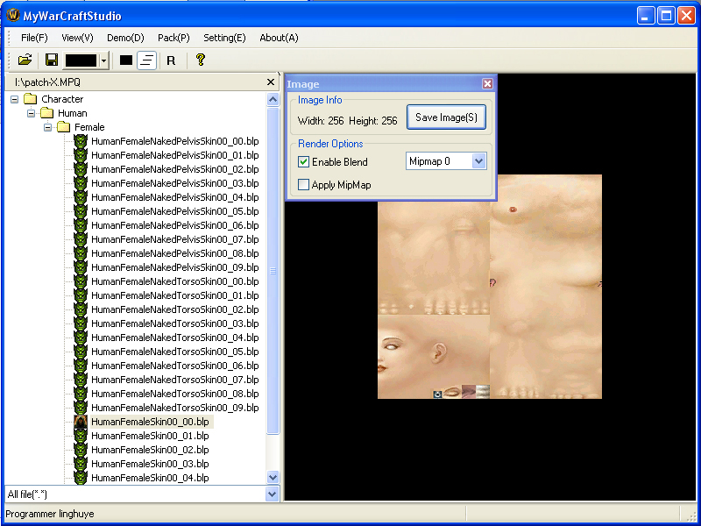This screenshot has height=526, width=701.
Task: Open the Mipmap 0 dropdown
Action: coord(478,161)
